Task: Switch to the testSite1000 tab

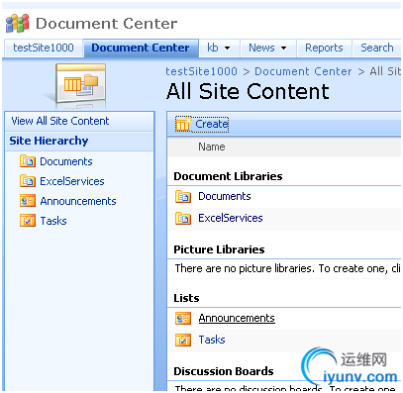Action: click(x=44, y=48)
